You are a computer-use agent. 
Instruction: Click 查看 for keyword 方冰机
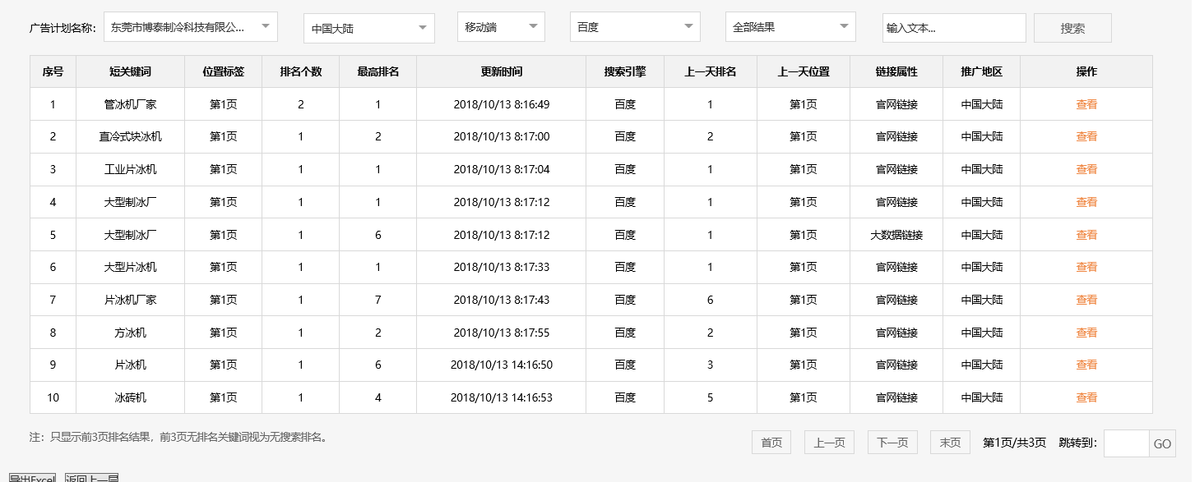[1086, 332]
